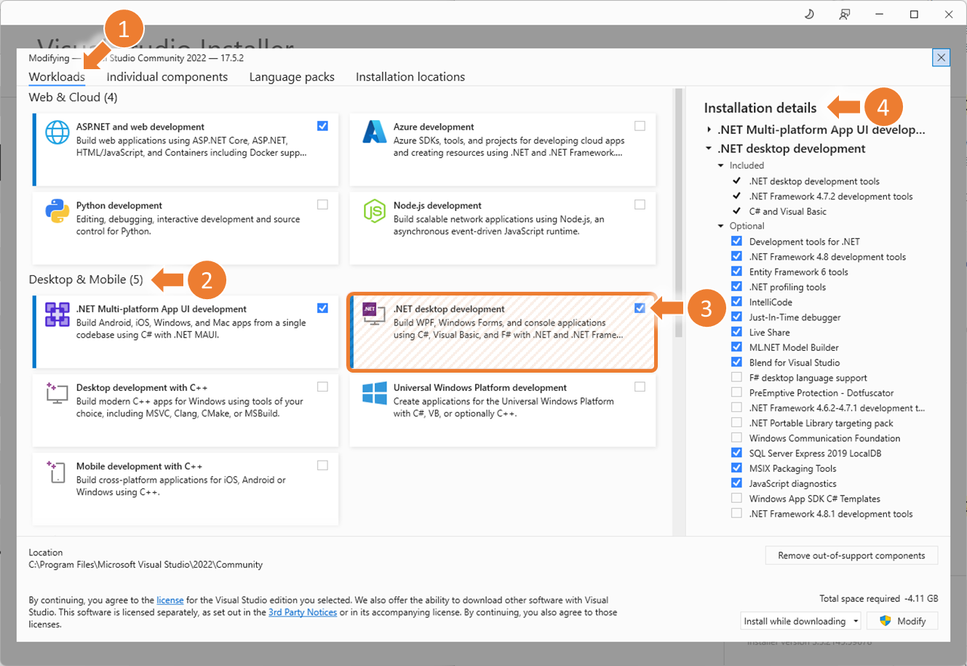Check Windows Communication Foundation

[736, 438]
